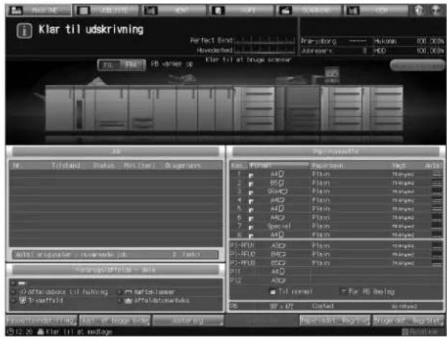Screen dimensions: 447x337
Task: Open Just. af begge sider
Action: pos(115,321)
